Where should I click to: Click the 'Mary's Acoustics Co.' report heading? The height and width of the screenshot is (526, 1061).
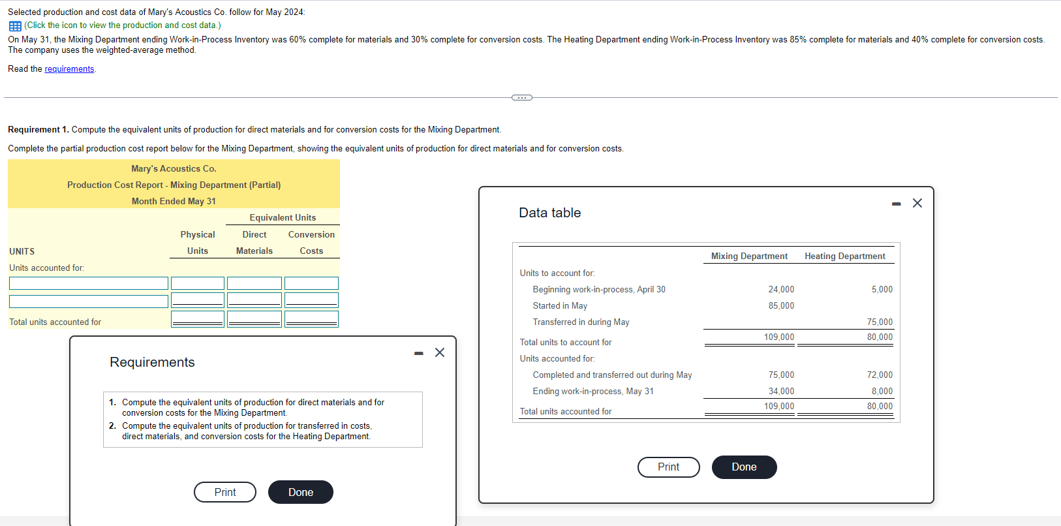click(174, 169)
